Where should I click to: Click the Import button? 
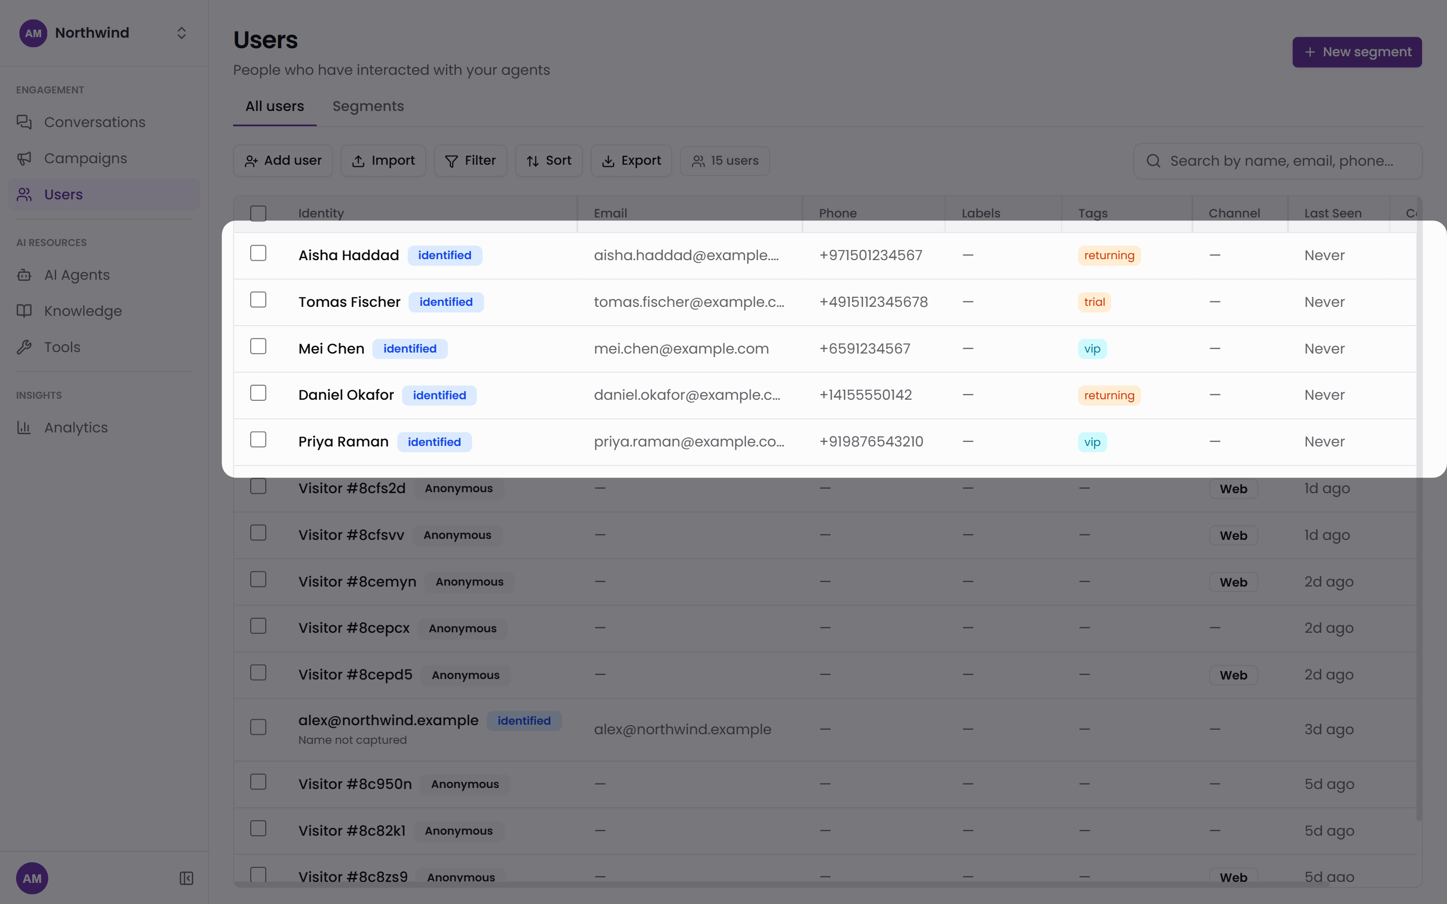click(383, 161)
